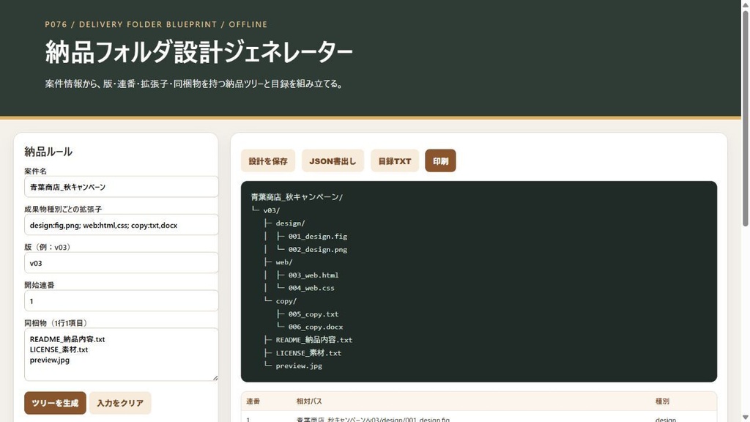Click the 設計を保存 button
This screenshot has height=422, width=750.
pos(268,160)
